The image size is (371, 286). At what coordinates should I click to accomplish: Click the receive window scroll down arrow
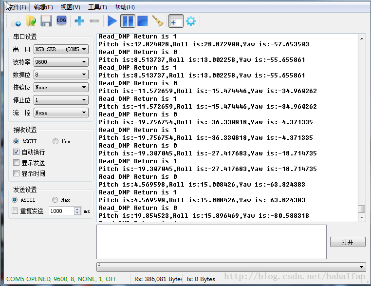362,217
